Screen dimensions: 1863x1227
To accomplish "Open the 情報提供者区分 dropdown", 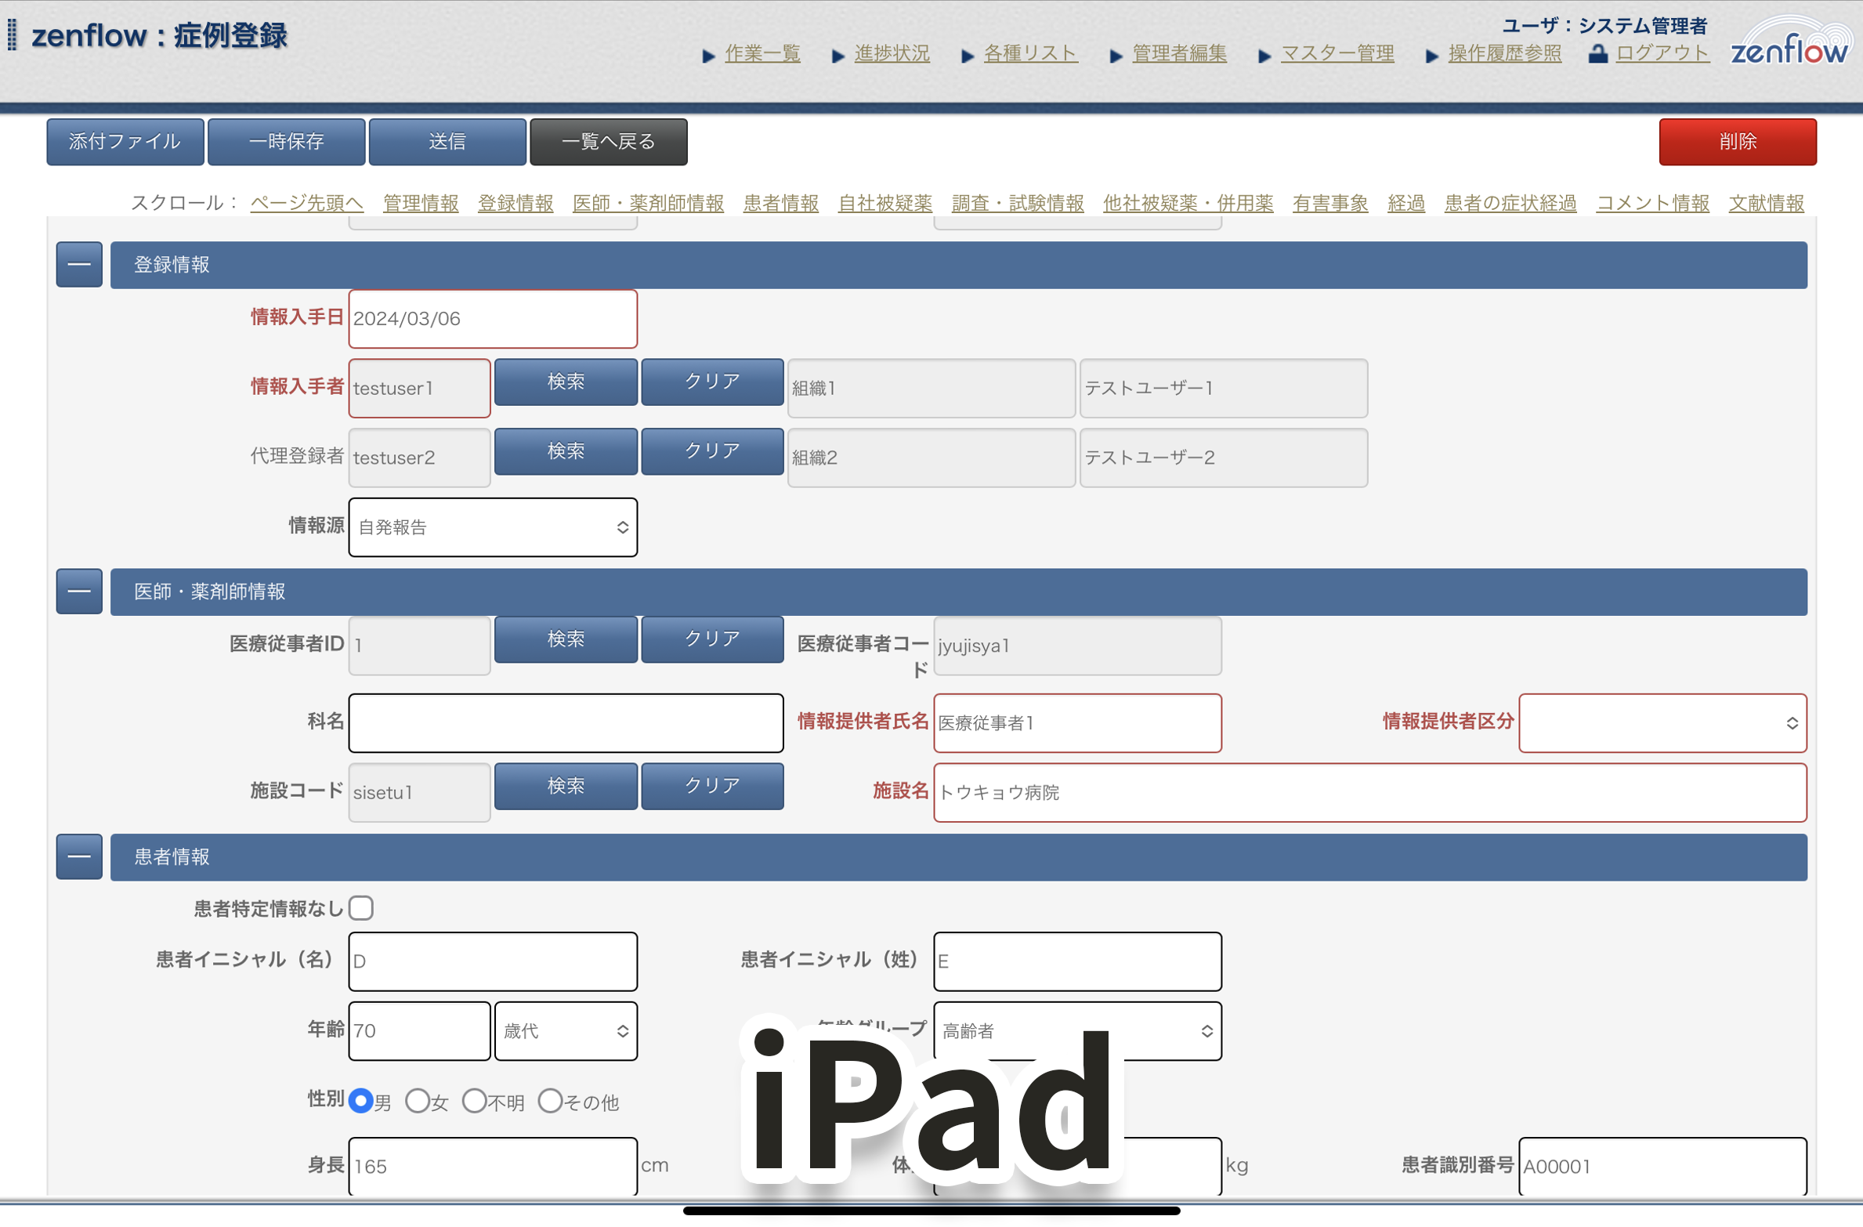I will coord(1662,723).
